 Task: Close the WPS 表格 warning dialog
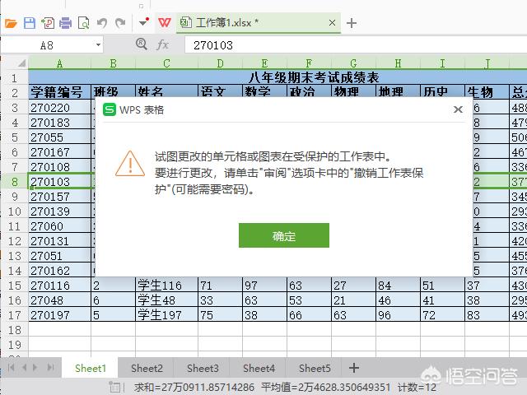tap(458, 109)
